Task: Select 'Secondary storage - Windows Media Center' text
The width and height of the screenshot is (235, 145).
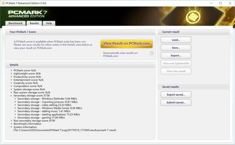Action: tap(50, 108)
